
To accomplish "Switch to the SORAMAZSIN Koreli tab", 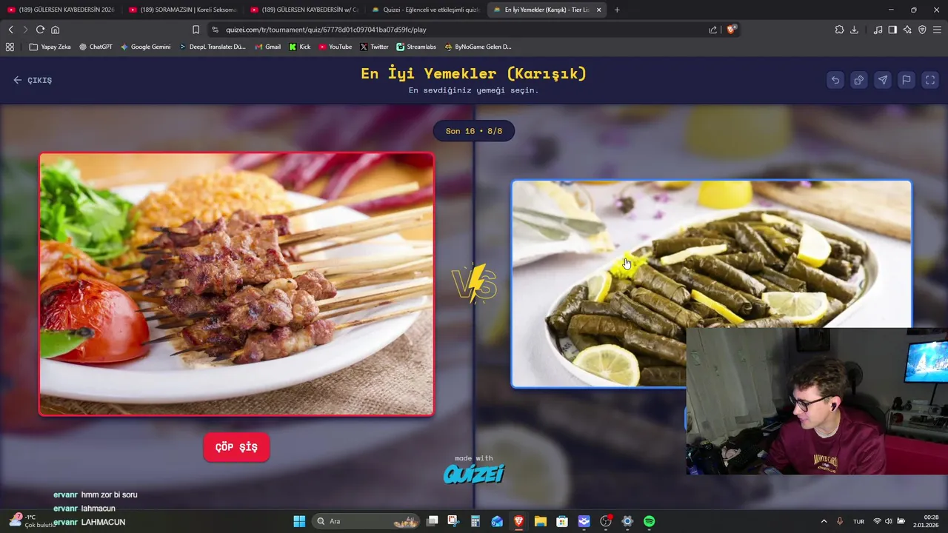I will pyautogui.click(x=182, y=10).
